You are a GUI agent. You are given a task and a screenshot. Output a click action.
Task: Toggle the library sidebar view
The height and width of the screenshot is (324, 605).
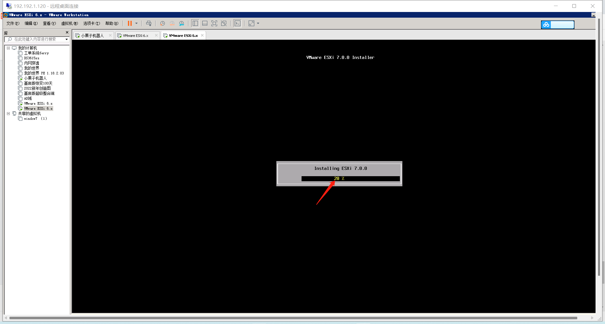[x=195, y=23]
